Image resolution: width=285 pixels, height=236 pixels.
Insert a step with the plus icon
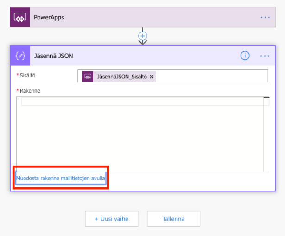(143, 35)
